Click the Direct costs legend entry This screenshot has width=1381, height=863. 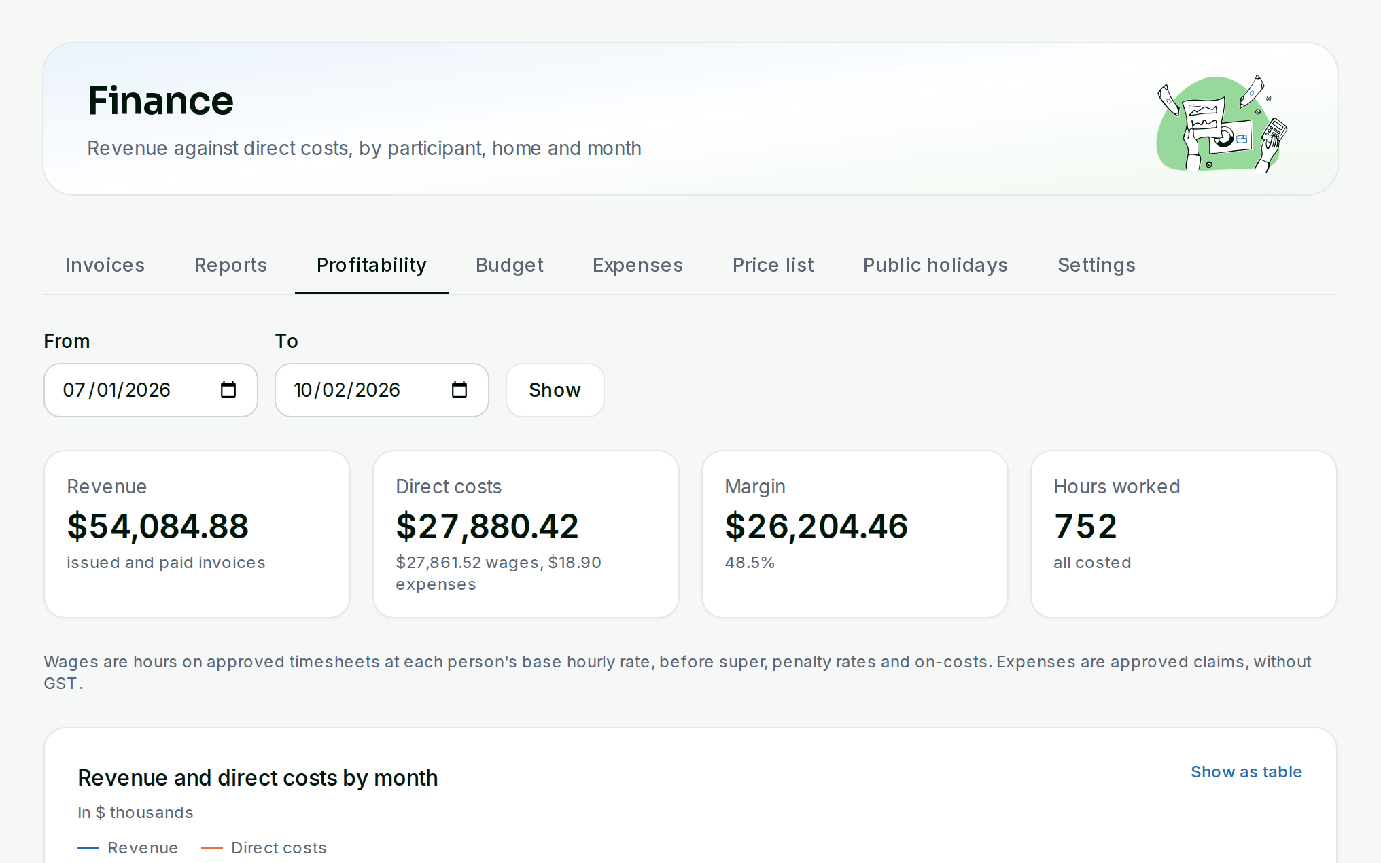264,848
